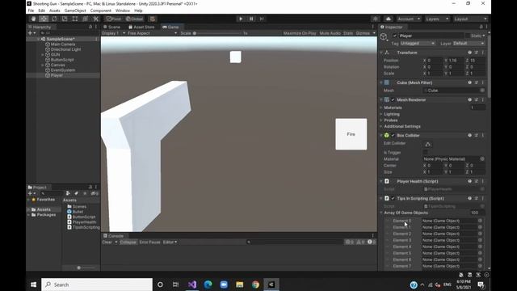Click the Fire button in game view
The width and height of the screenshot is (517, 291).
click(x=351, y=134)
